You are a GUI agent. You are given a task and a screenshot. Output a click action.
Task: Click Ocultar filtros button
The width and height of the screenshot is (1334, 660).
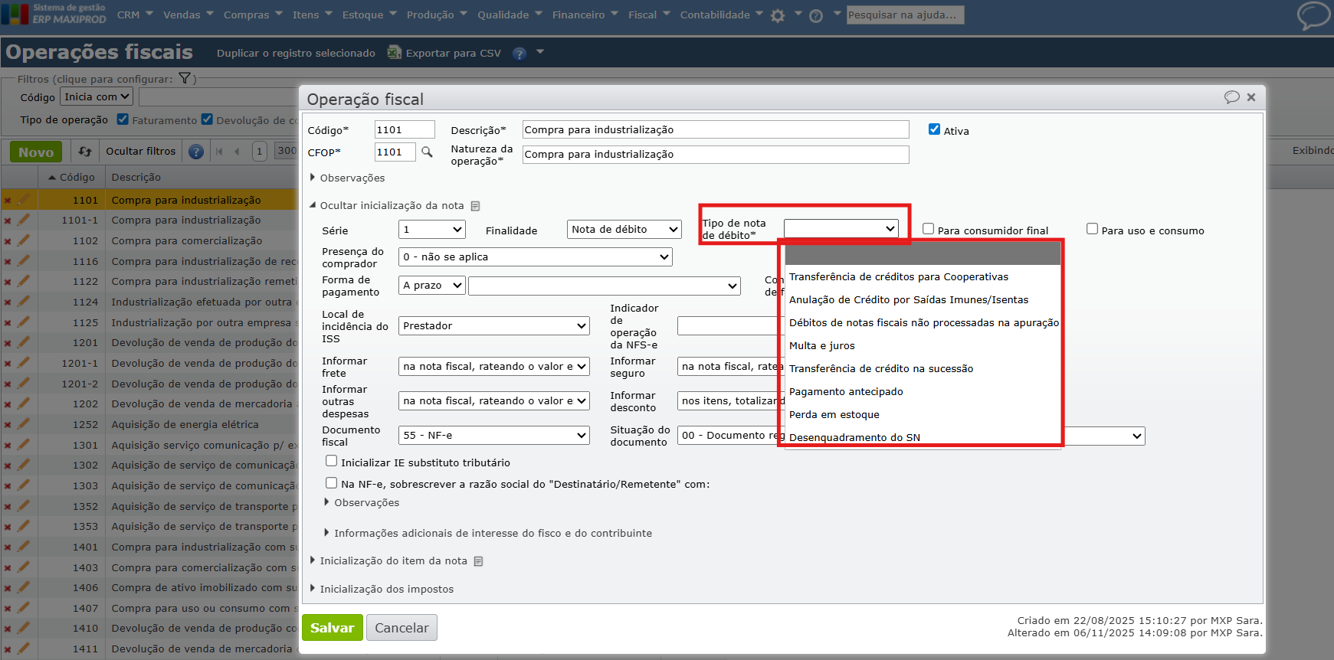coord(140,152)
